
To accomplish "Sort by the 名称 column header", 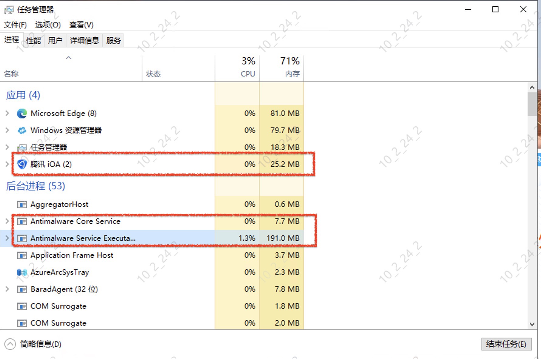I will 71,69.
